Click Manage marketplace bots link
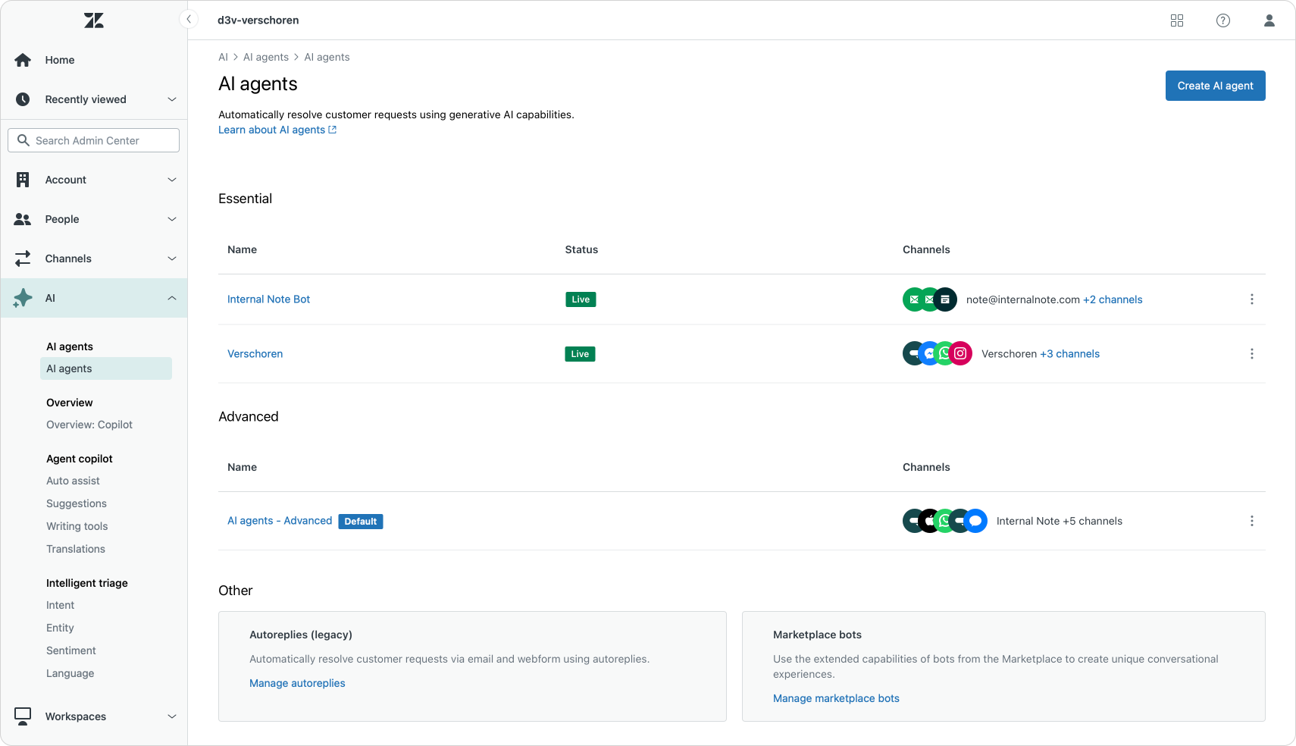 point(836,698)
